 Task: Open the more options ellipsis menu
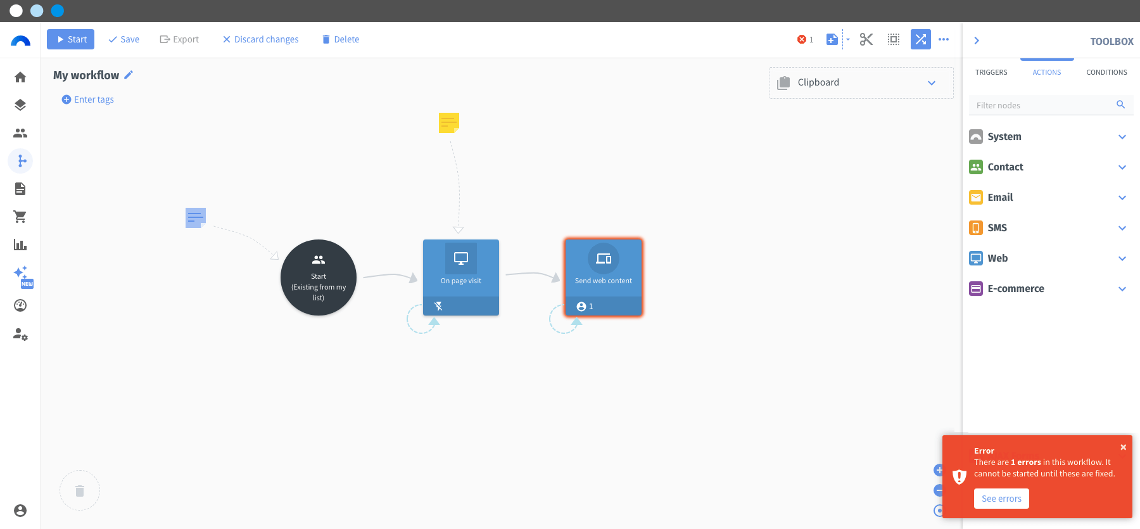point(944,39)
